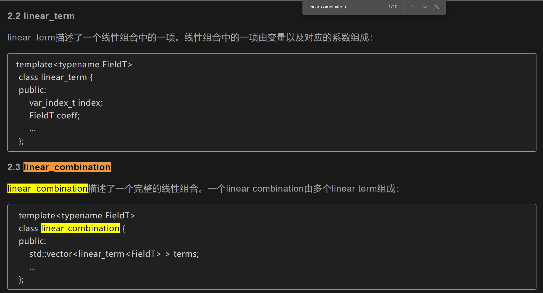Click 'class linear_term {' code line
The height and width of the screenshot is (293, 543).
pyautogui.click(x=56, y=77)
